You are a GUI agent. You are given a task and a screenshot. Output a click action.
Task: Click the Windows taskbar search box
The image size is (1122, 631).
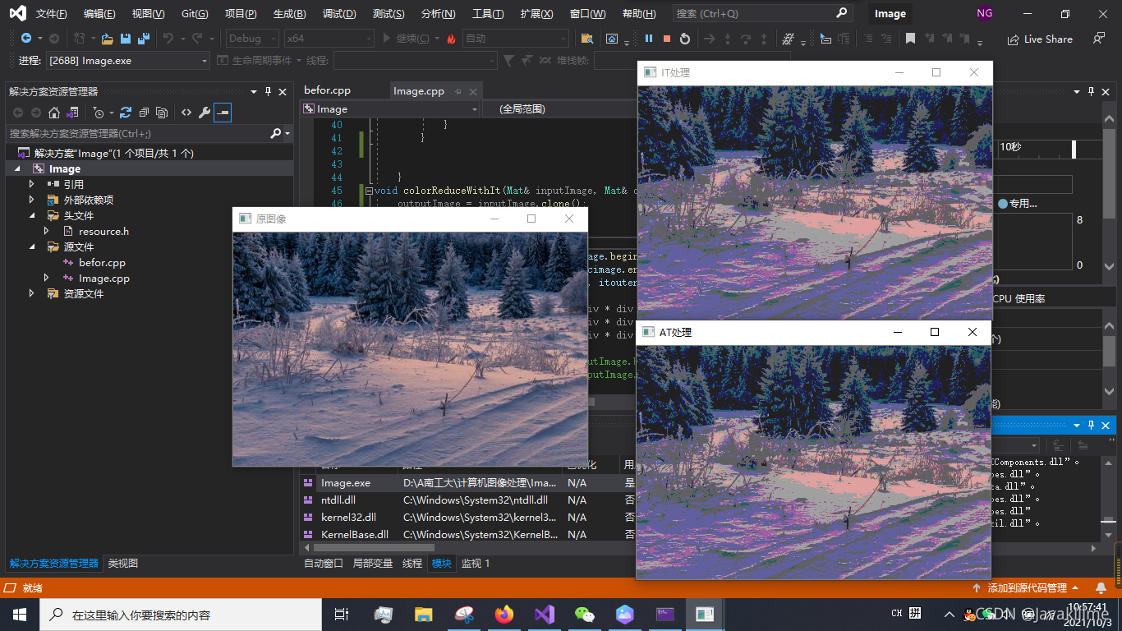click(181, 615)
